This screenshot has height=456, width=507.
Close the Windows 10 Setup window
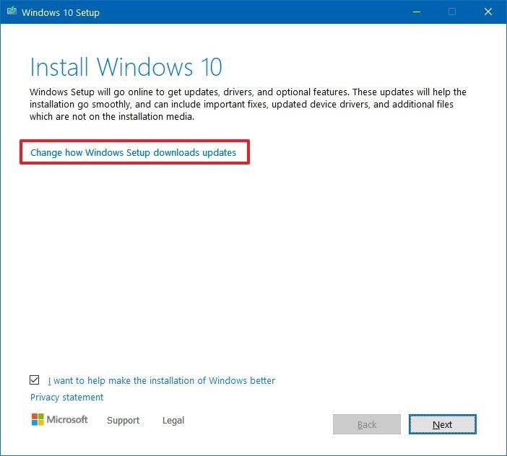[x=488, y=12]
